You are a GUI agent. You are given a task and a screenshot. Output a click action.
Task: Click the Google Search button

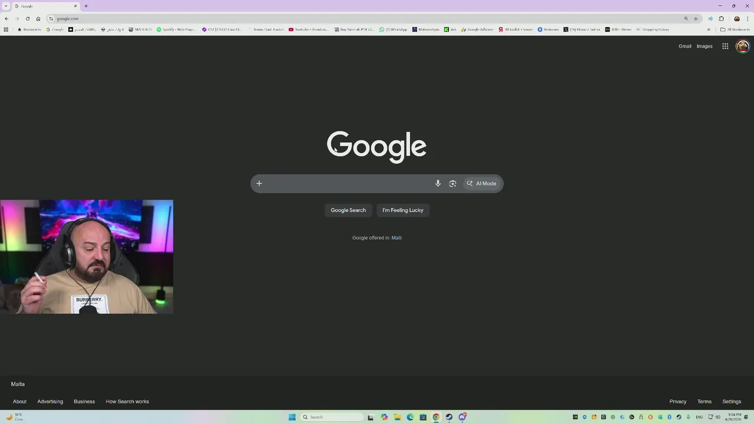coord(348,210)
